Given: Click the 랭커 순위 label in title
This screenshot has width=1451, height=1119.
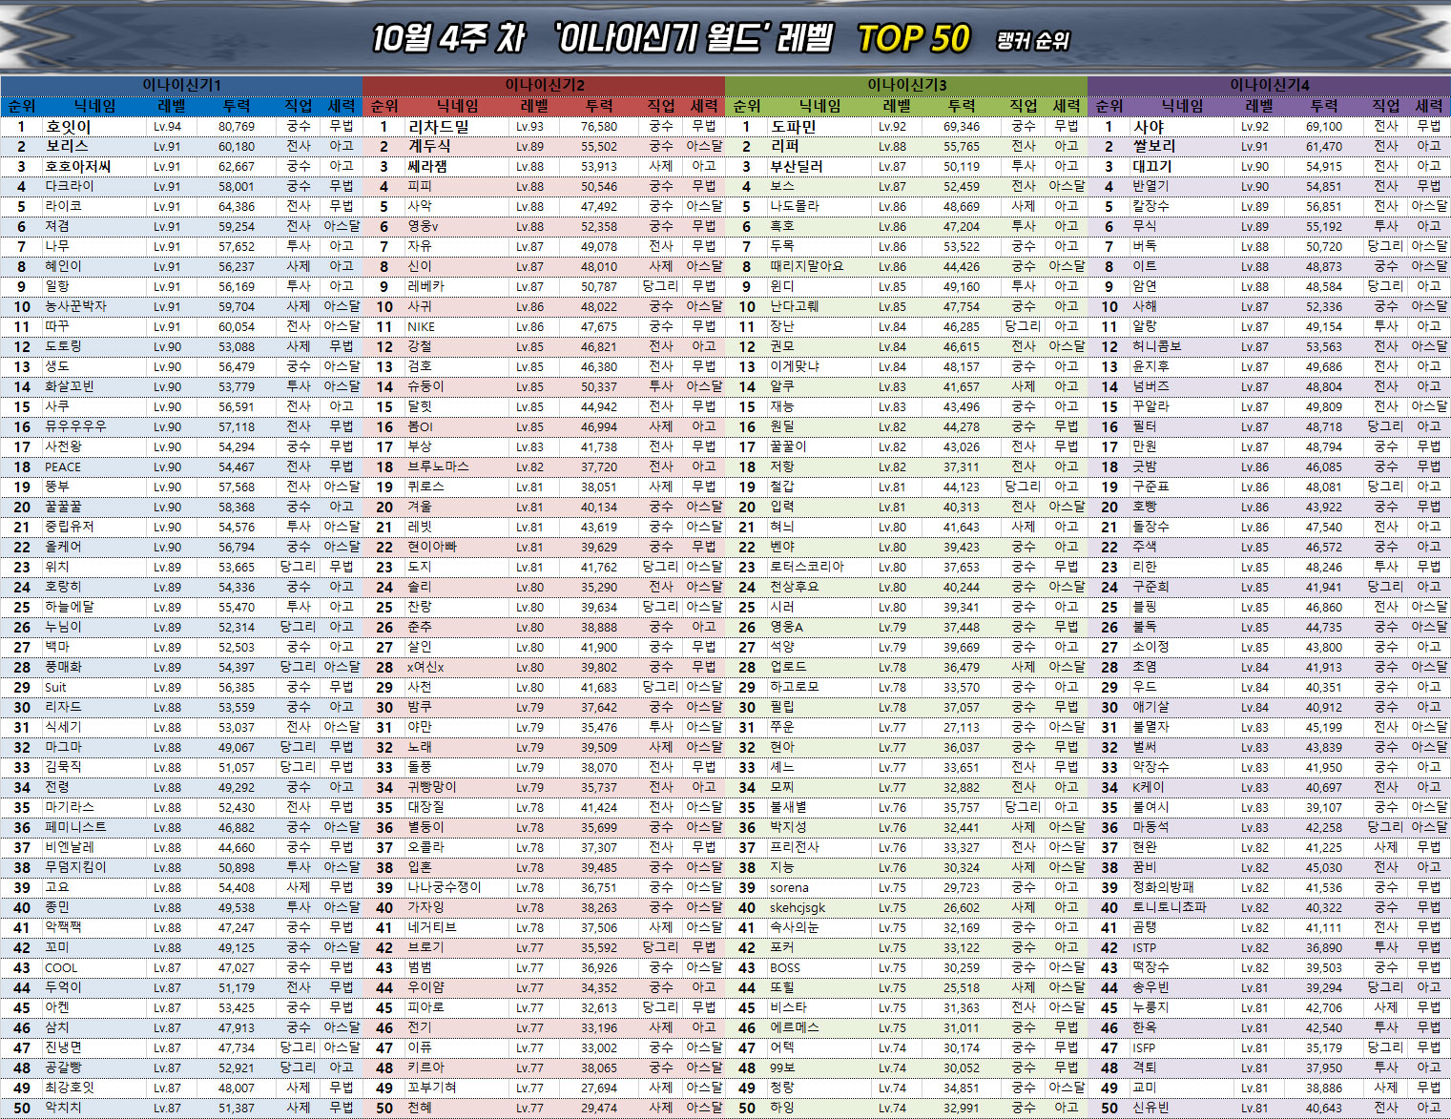Looking at the screenshot, I should point(1032,41).
